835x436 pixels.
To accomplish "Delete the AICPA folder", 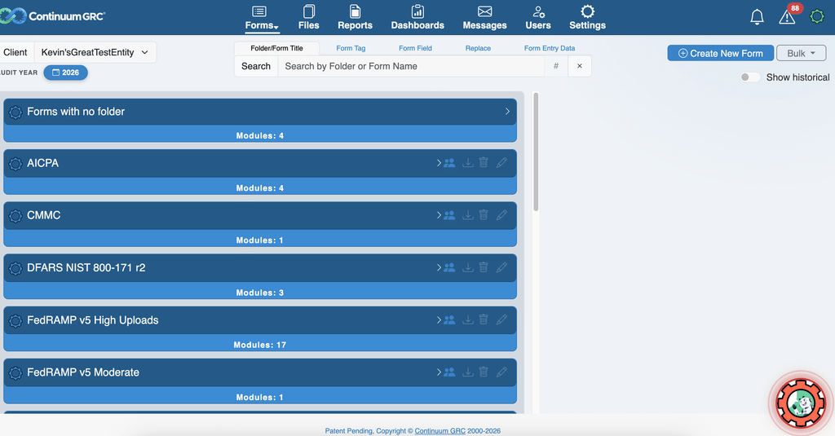I will click(x=484, y=162).
